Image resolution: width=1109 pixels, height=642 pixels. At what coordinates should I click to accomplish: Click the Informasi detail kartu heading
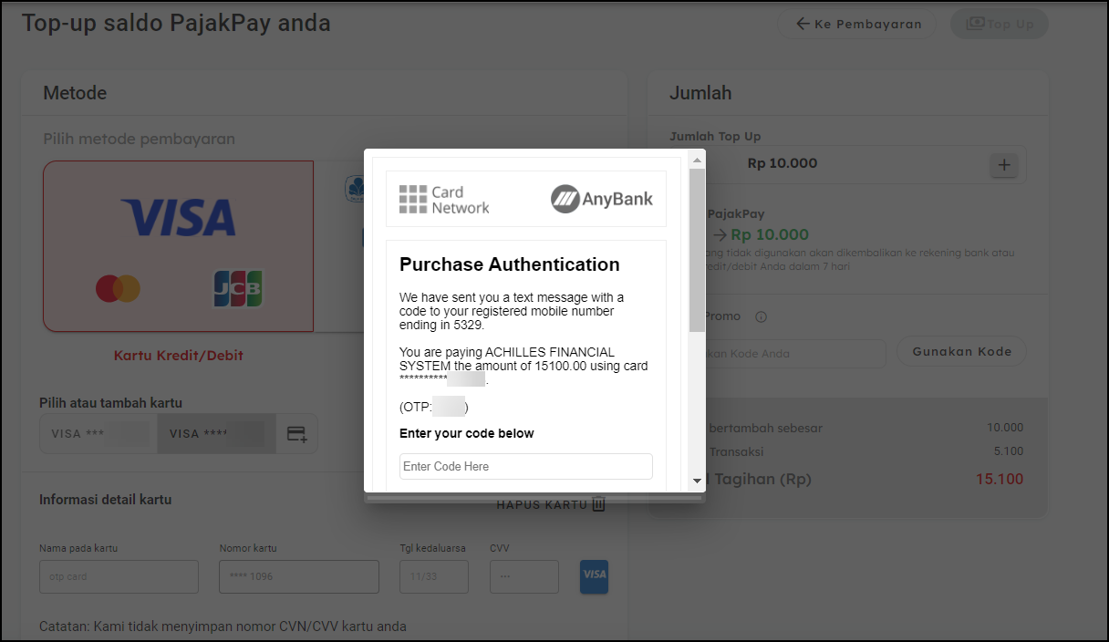105,500
